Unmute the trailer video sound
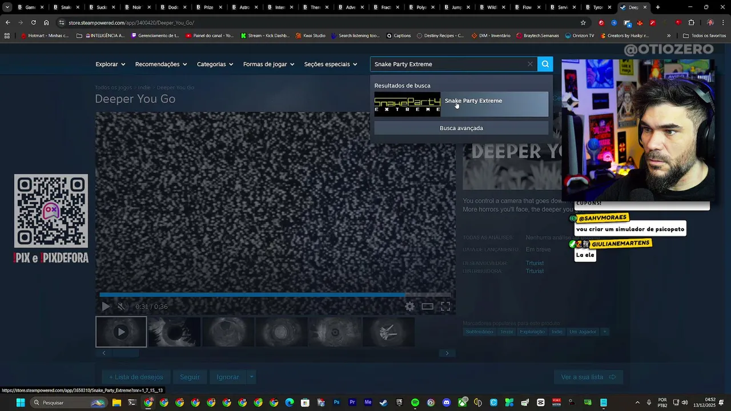731x411 pixels. pyautogui.click(x=121, y=307)
